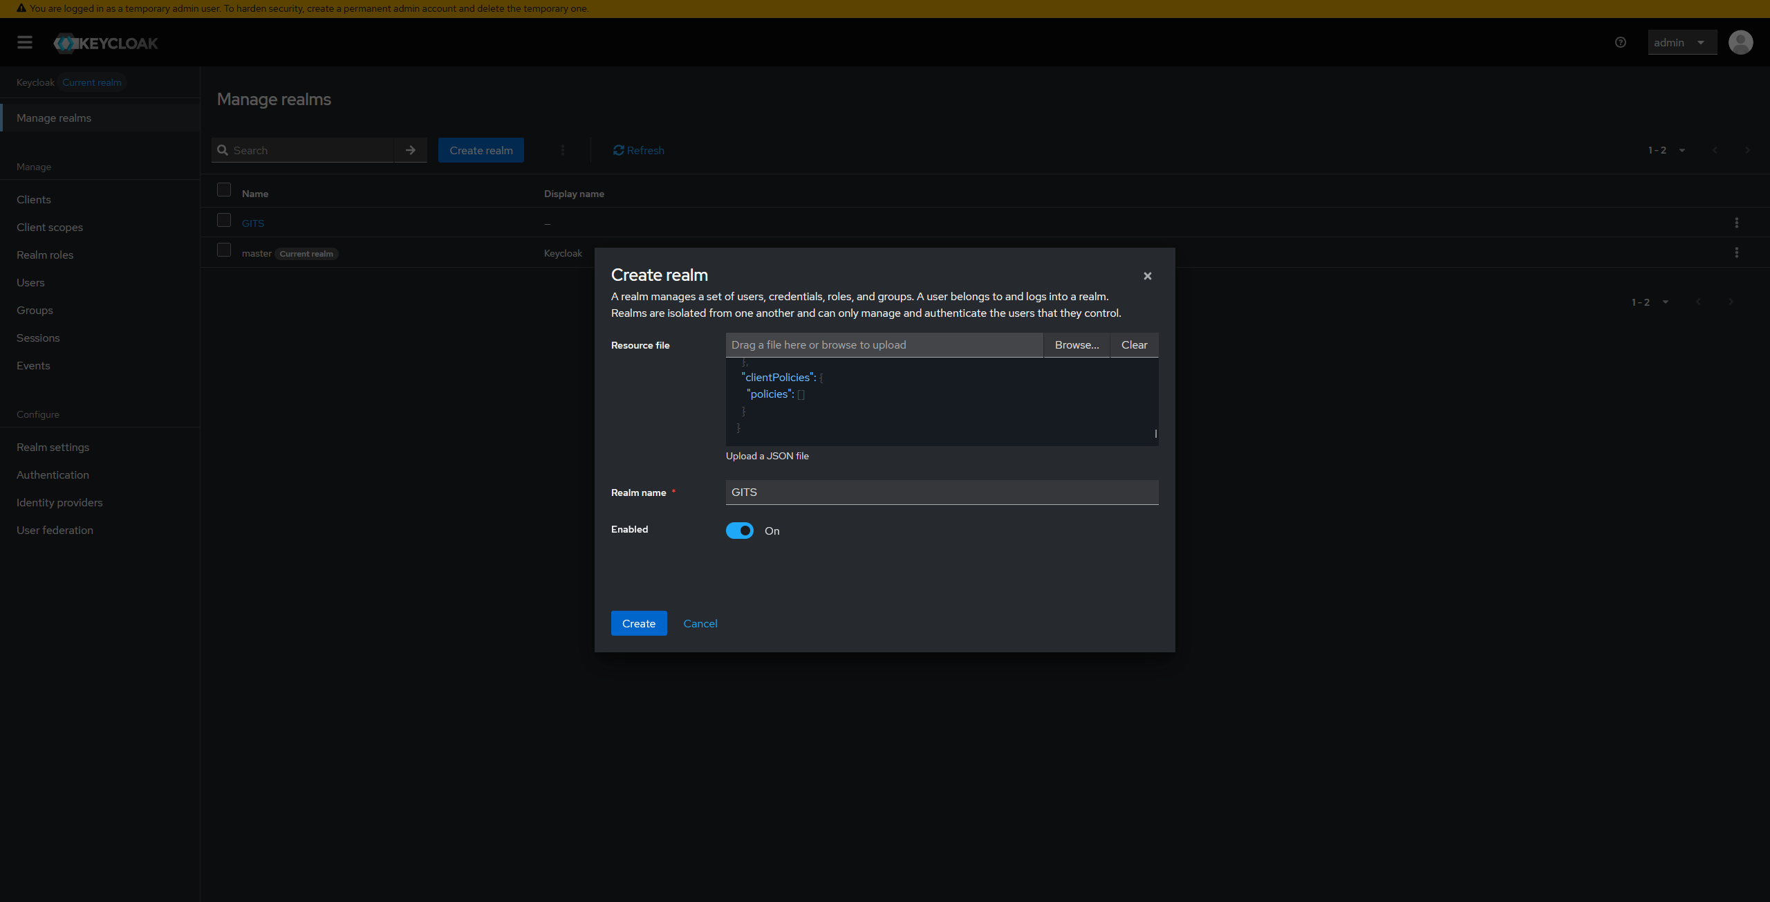Click the resource file drag-and-drop field

[x=884, y=344]
